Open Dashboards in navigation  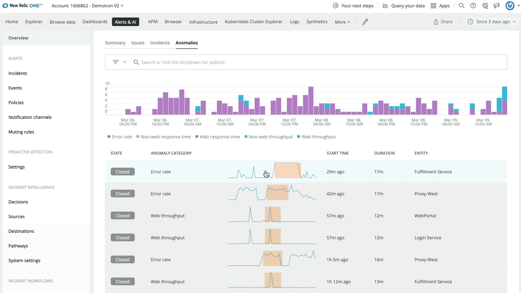95,22
